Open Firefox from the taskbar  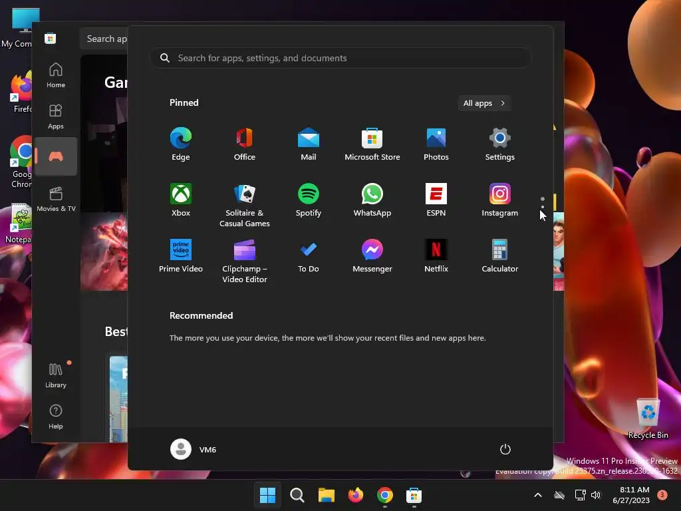(356, 495)
